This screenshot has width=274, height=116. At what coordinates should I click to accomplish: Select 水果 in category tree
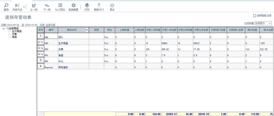14,34
